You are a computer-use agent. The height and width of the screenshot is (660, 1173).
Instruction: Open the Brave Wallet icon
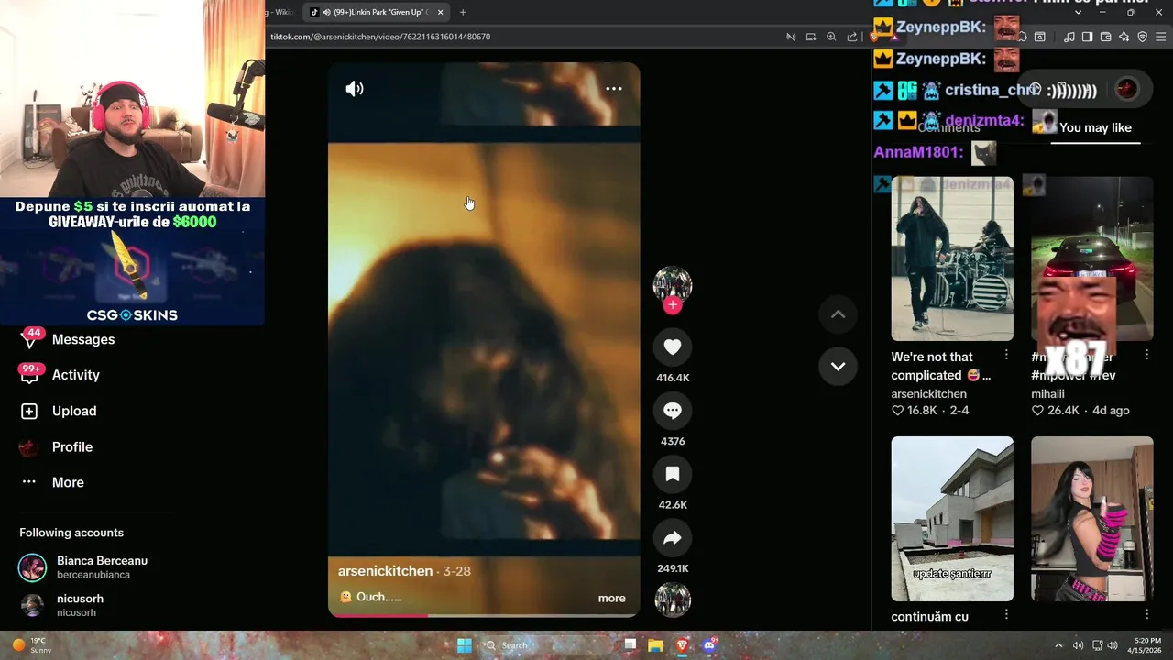(x=1105, y=37)
